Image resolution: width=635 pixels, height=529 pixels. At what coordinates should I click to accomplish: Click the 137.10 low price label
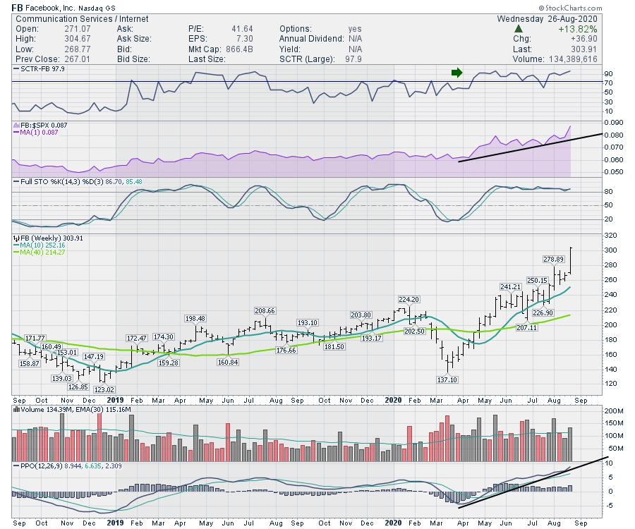[448, 379]
